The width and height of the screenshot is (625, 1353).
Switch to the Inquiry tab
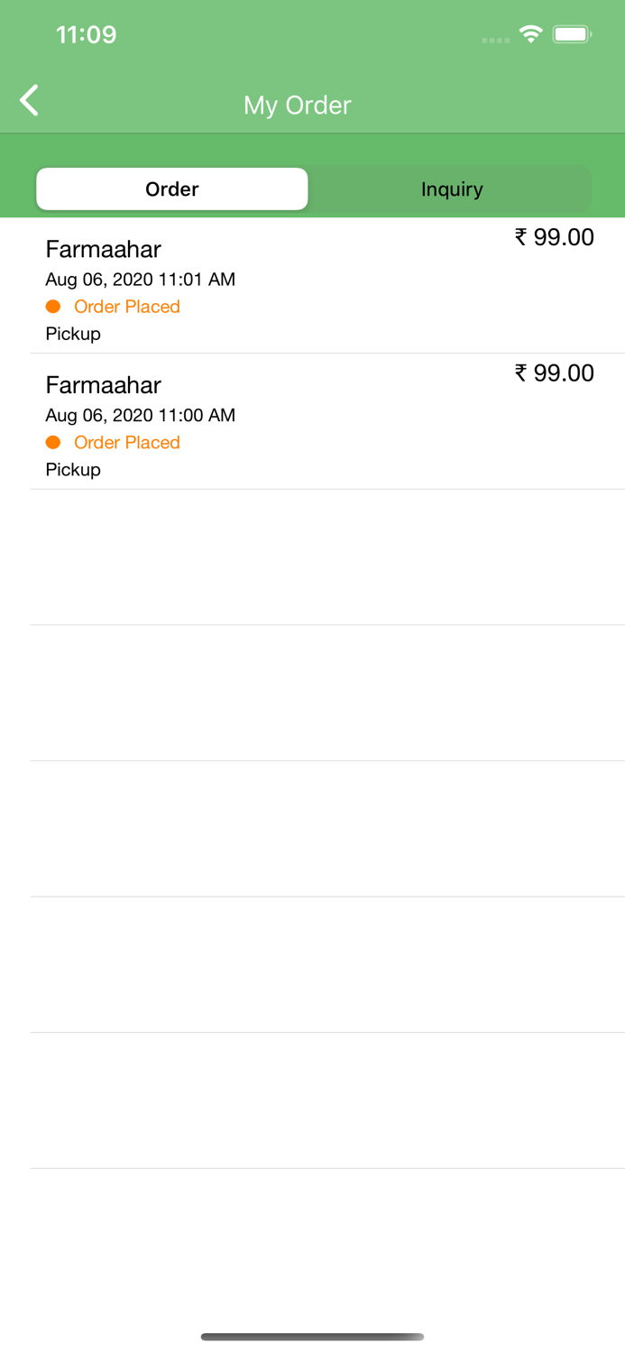click(x=452, y=189)
